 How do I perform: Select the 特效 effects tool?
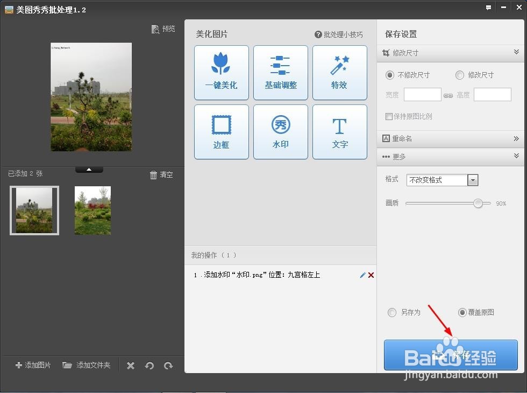339,73
